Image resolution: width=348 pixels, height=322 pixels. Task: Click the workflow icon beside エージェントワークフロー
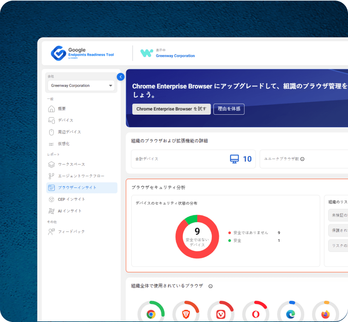(x=51, y=176)
